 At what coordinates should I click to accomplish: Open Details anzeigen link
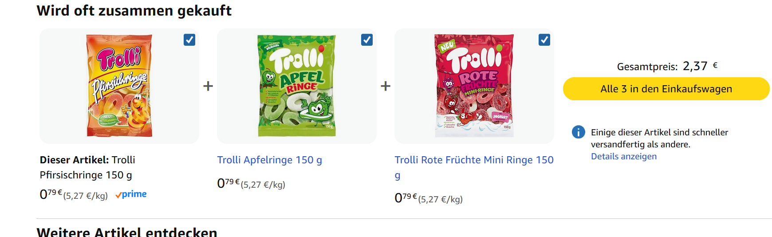click(624, 156)
